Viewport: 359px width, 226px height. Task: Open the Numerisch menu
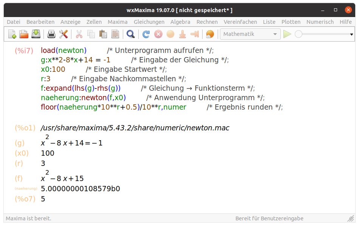coord(320,22)
